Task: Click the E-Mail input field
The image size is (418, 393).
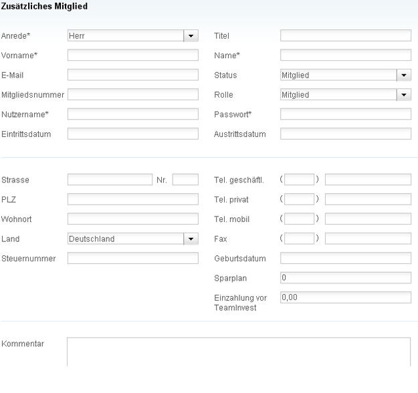Action: coord(133,75)
